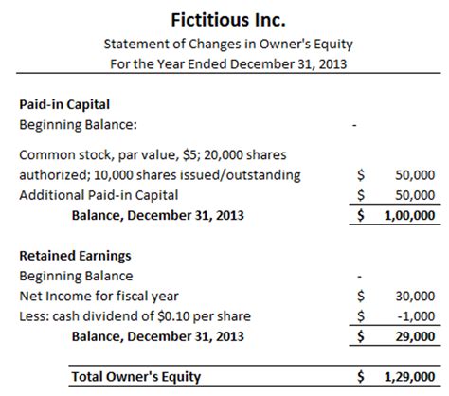449x396 pixels.
Task: Select the Fictitious Inc. title
Action: [228, 20]
